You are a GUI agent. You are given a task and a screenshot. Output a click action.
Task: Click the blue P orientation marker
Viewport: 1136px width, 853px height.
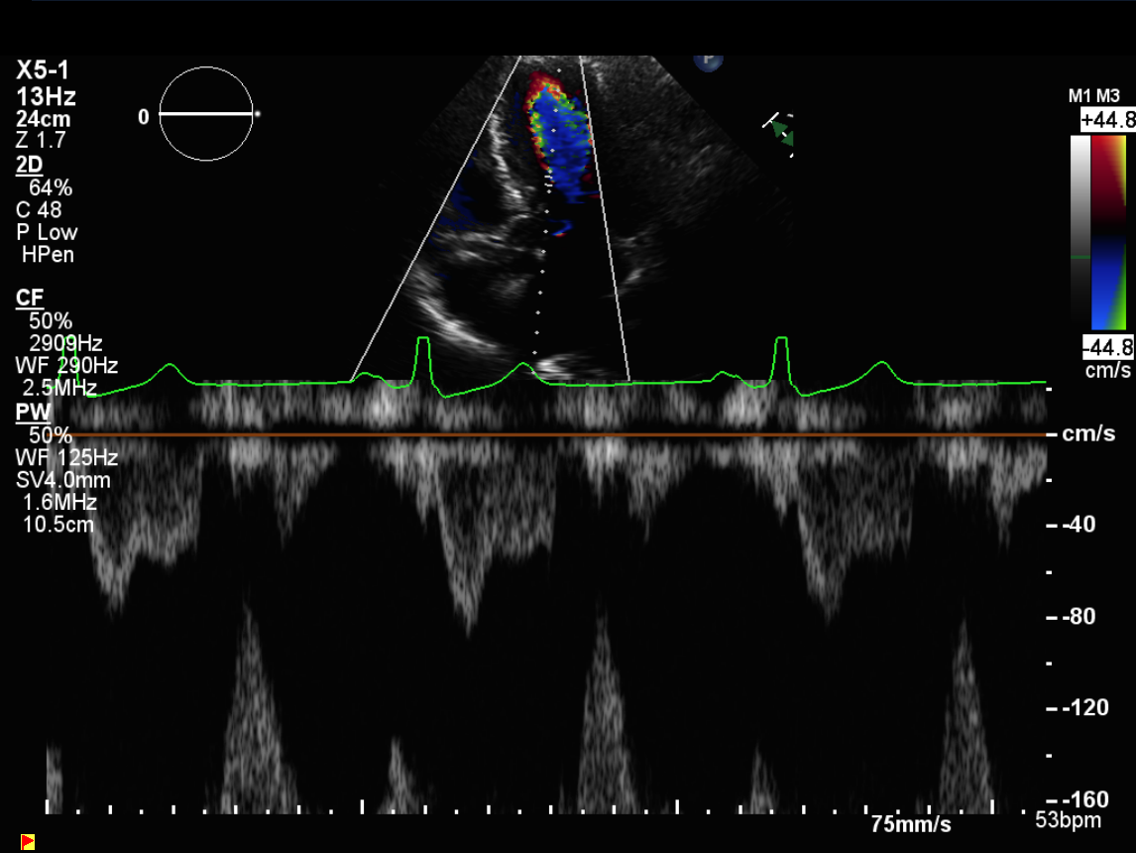(708, 61)
